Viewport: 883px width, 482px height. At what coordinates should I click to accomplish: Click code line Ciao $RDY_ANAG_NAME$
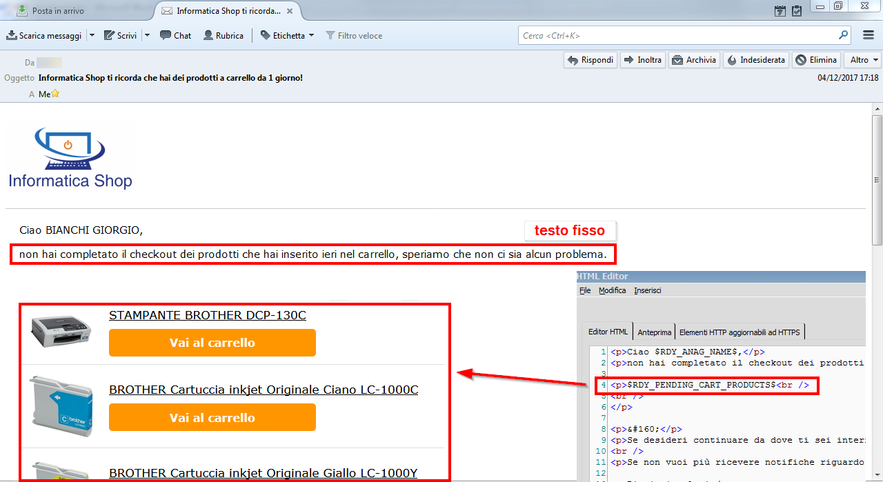[687, 352]
